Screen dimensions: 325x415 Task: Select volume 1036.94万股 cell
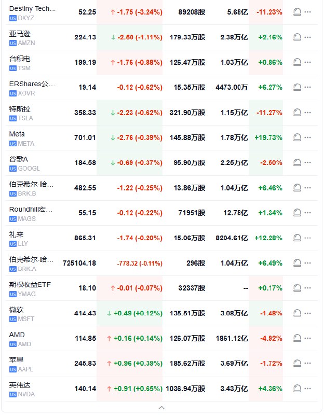[x=185, y=389]
